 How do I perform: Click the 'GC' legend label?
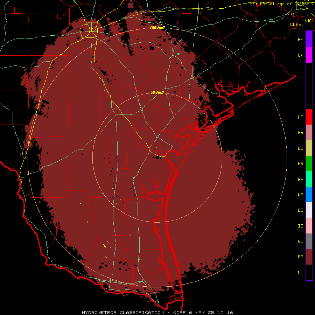pos(300,241)
